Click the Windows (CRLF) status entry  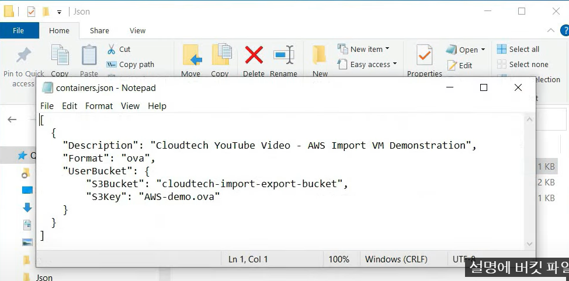[x=396, y=259]
